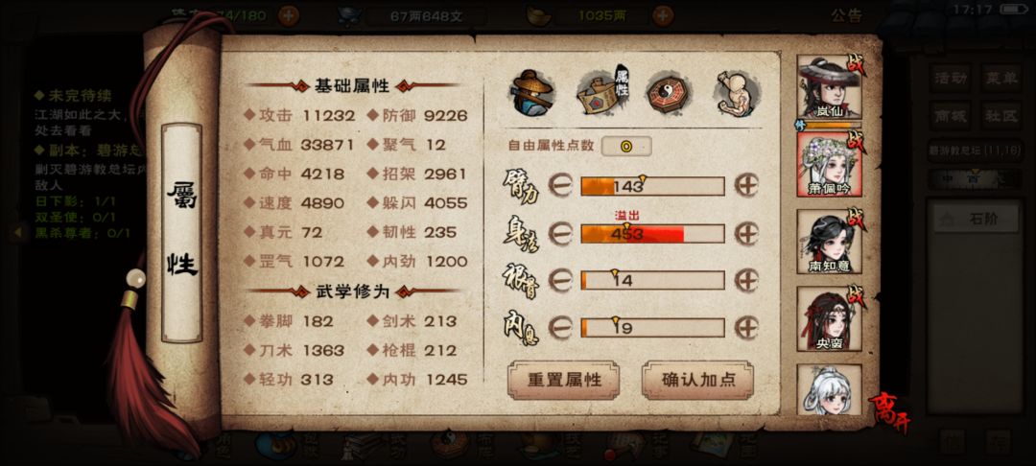Click the 身法 overflow attribute bar

[x=653, y=234]
